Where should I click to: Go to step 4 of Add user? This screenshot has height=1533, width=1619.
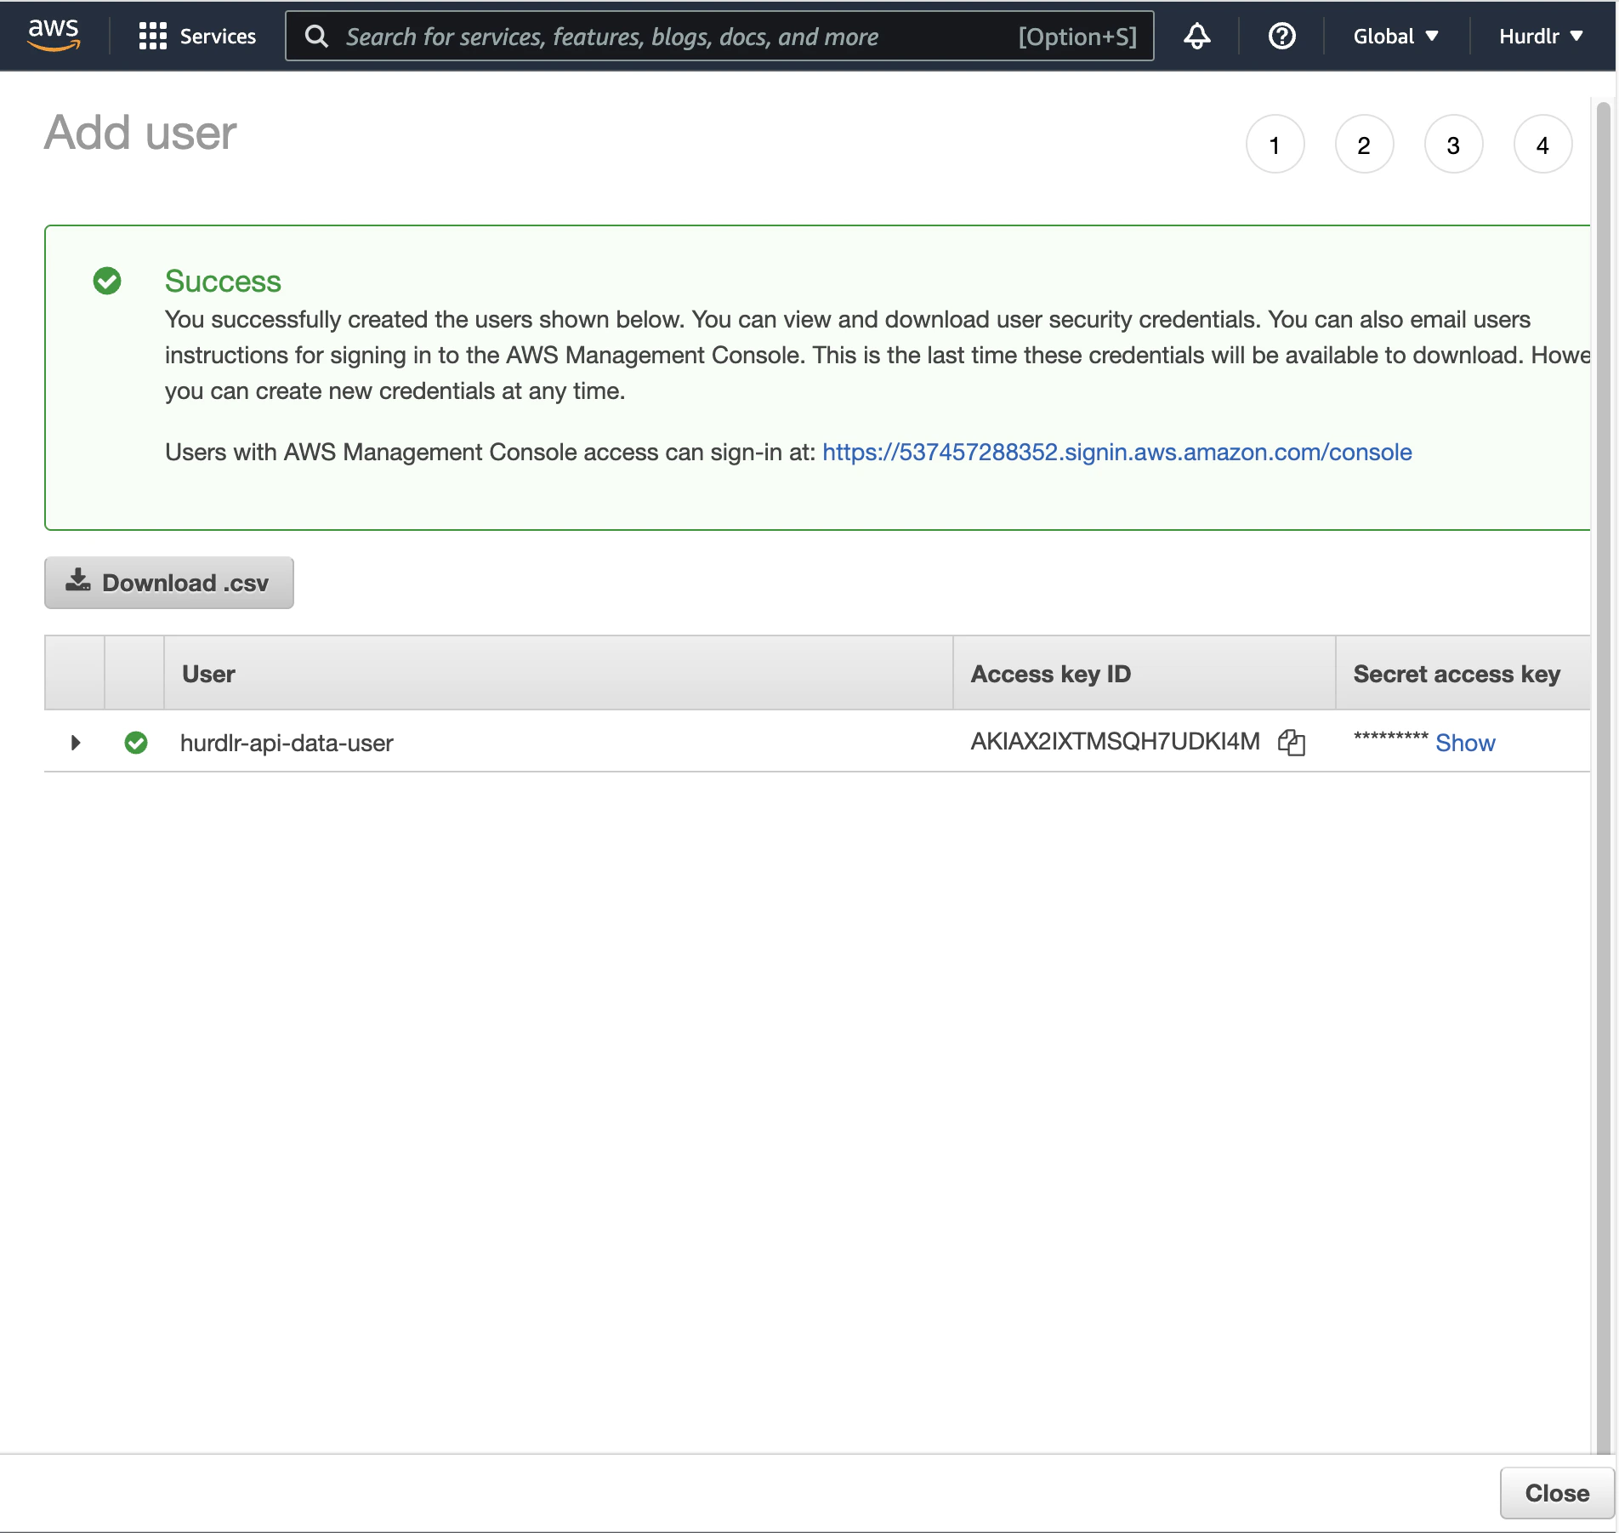1542,145
